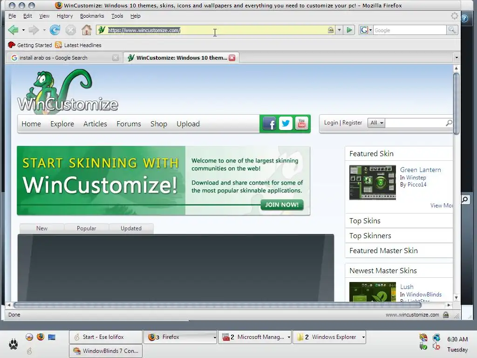The image size is (477, 358).
Task: Click the vertical scrollbar thumb
Action: 456,103
